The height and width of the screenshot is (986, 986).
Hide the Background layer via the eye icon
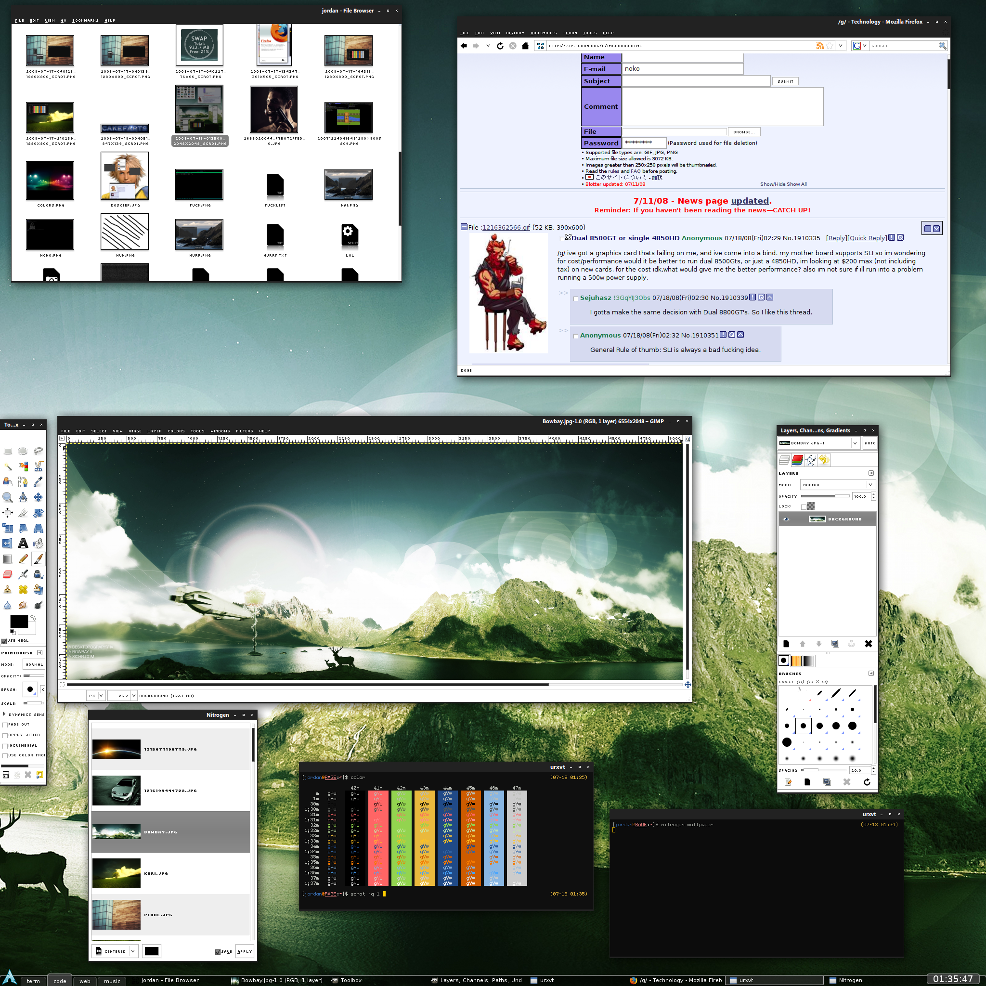click(x=786, y=519)
